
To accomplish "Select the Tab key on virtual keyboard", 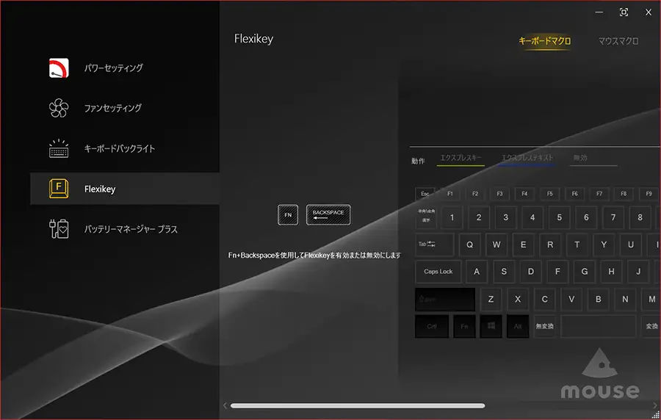I will point(435,245).
